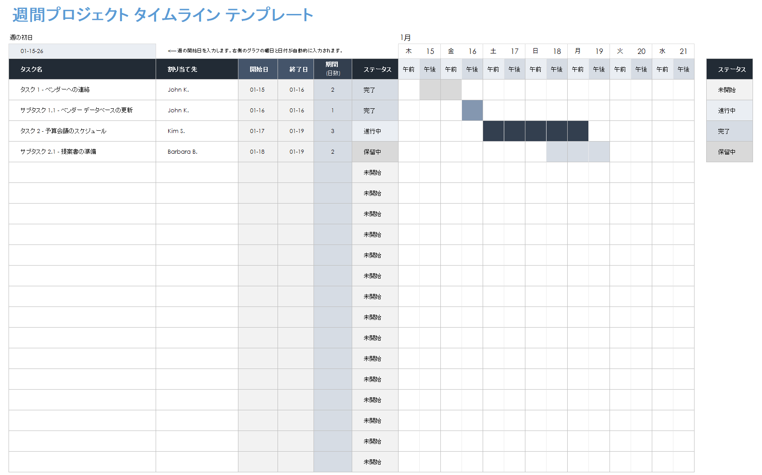The image size is (762, 475).
Task: Select the week start date cell 01-15-26
Action: click(82, 51)
